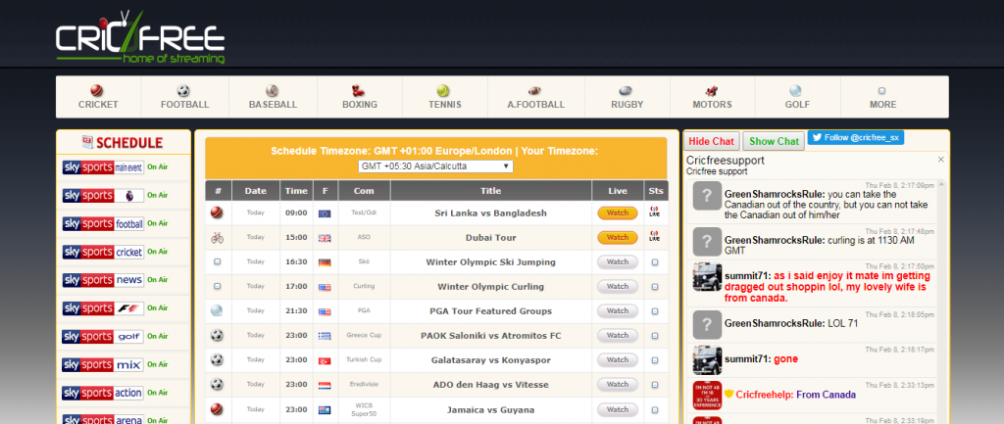The image size is (1004, 424).
Task: Click the Schedule calendar icon
Action: click(x=87, y=142)
